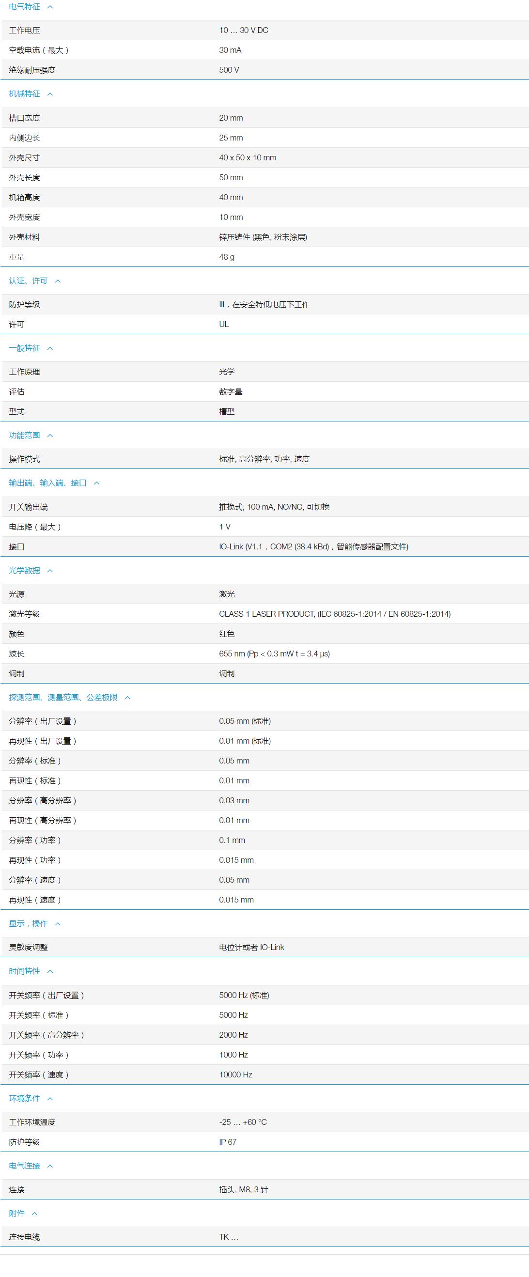Collapse the 环境条件 section chevron
This screenshot has width=529, height=1277.
50,1099
